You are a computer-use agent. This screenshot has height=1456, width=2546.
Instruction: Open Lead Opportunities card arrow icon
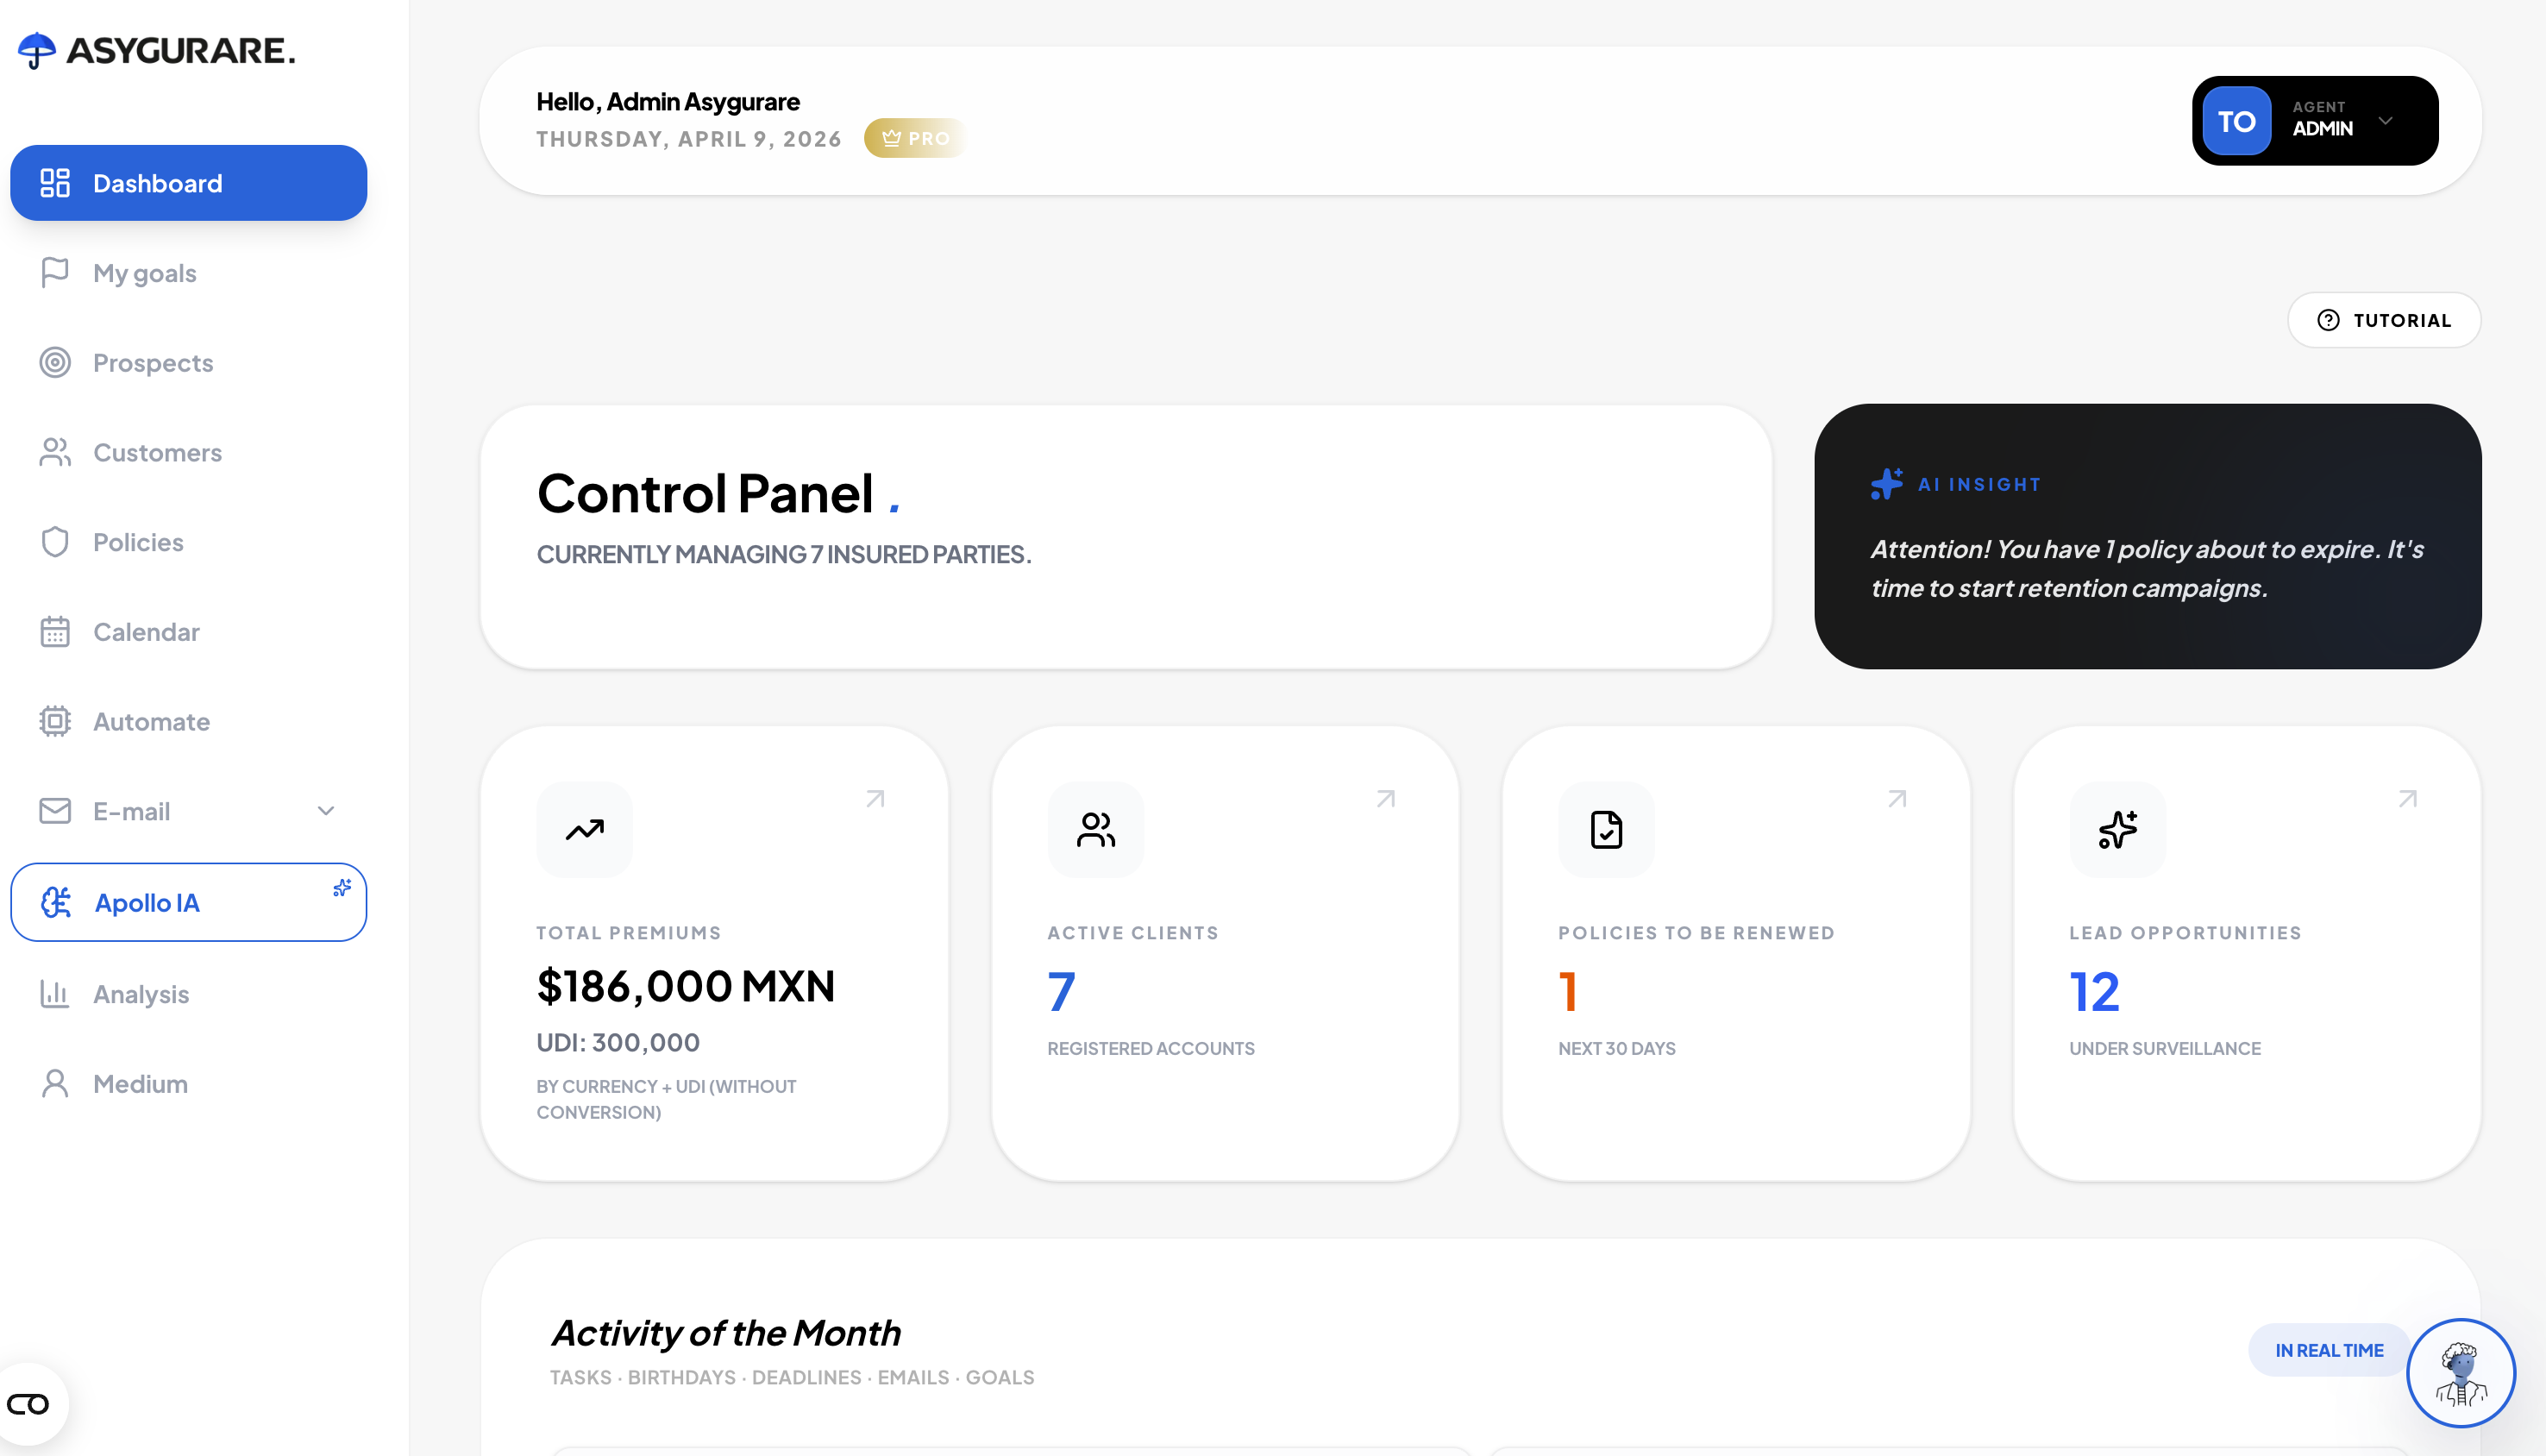[2407, 799]
